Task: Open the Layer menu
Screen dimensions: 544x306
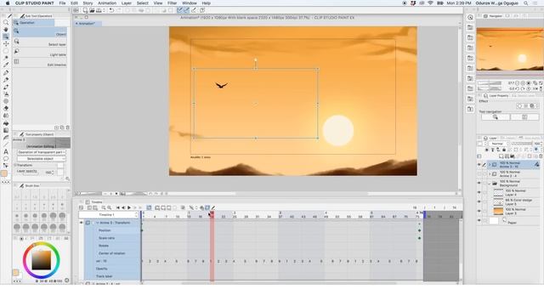Action: coord(127,3)
